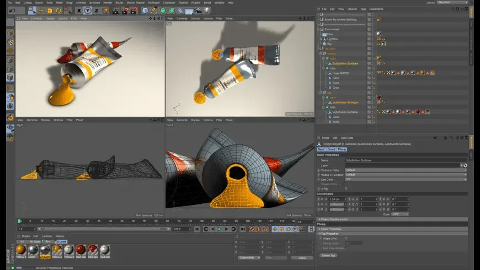Collapse the Environment group in Object Manager

coord(318,29)
